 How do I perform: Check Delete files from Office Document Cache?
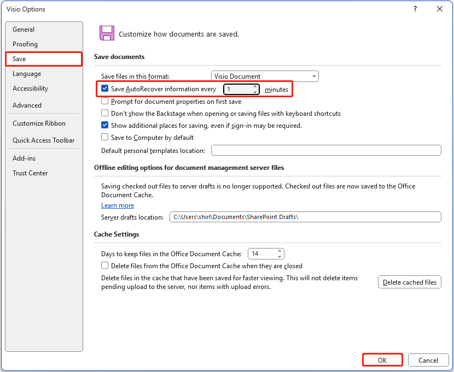click(x=104, y=266)
